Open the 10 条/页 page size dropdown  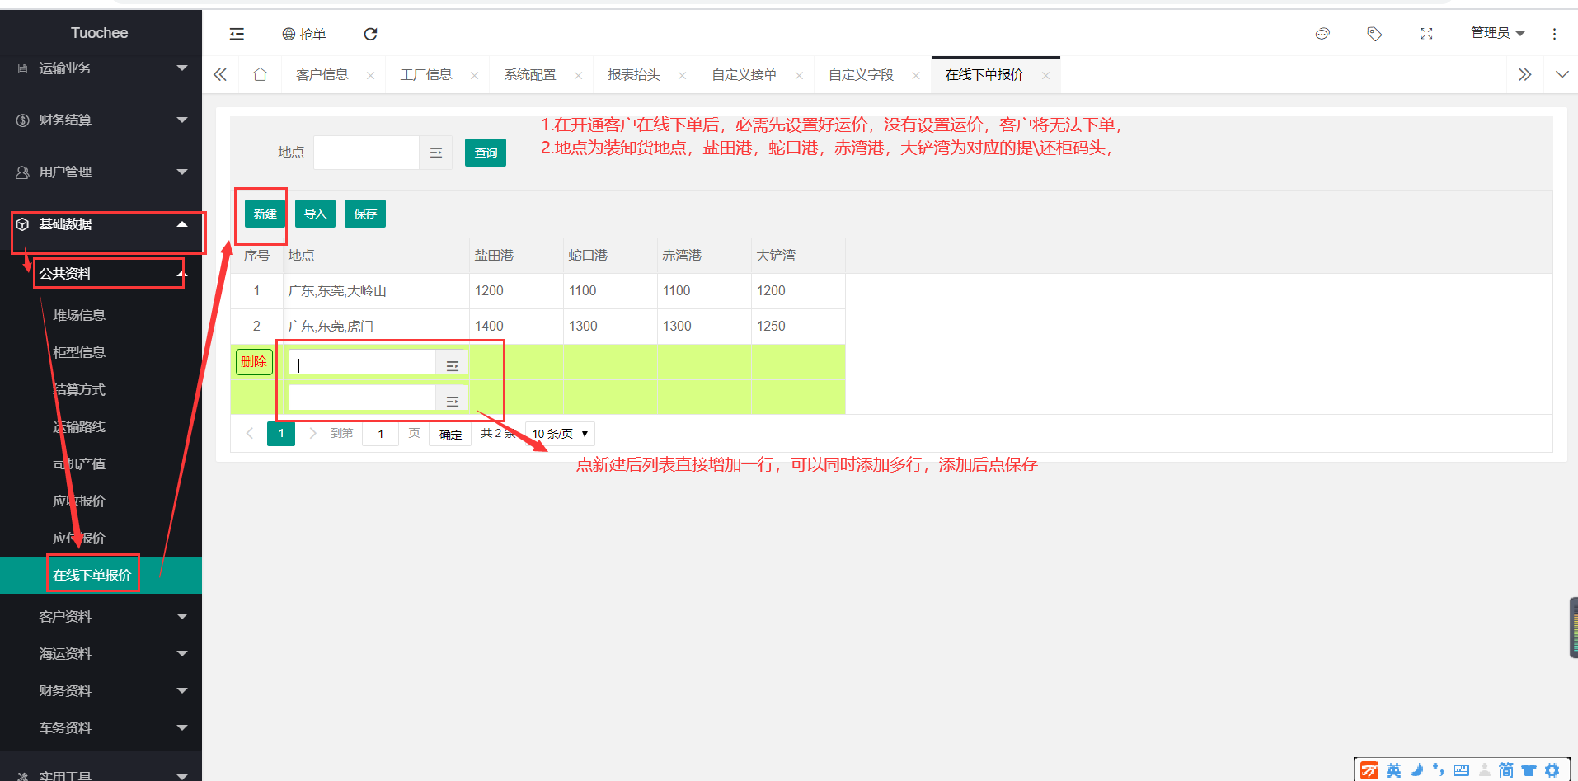(x=560, y=434)
